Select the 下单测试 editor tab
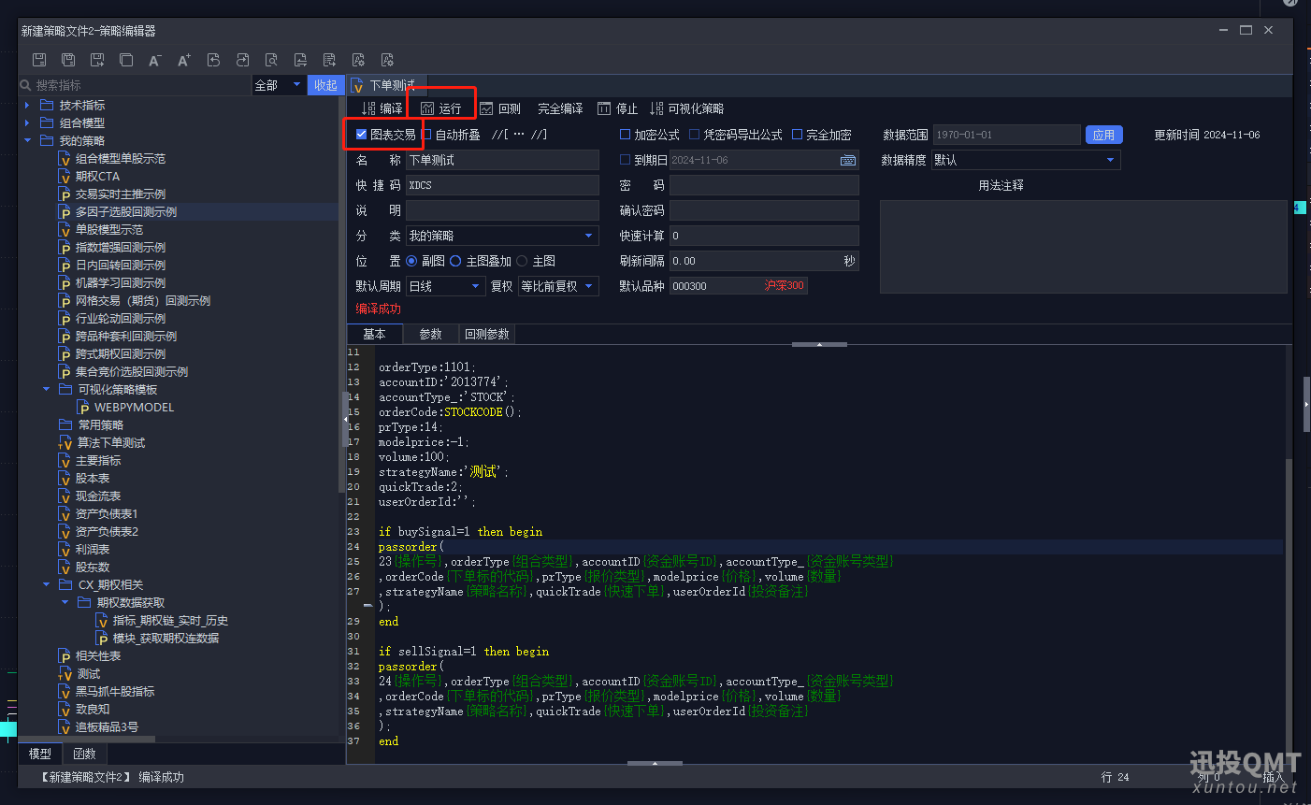The height and width of the screenshot is (805, 1311). pos(385,85)
